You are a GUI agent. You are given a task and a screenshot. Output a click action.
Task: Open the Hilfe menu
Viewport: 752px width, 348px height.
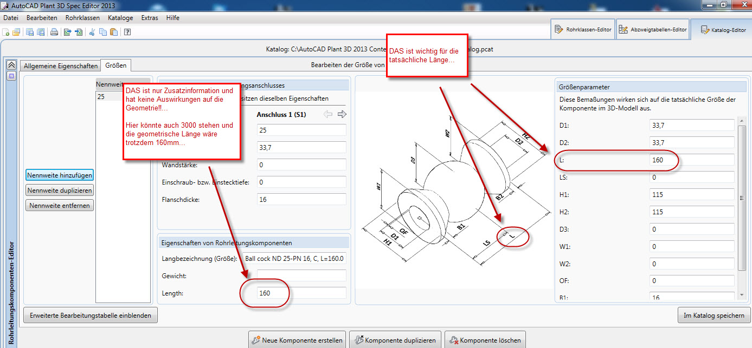pyautogui.click(x=173, y=18)
